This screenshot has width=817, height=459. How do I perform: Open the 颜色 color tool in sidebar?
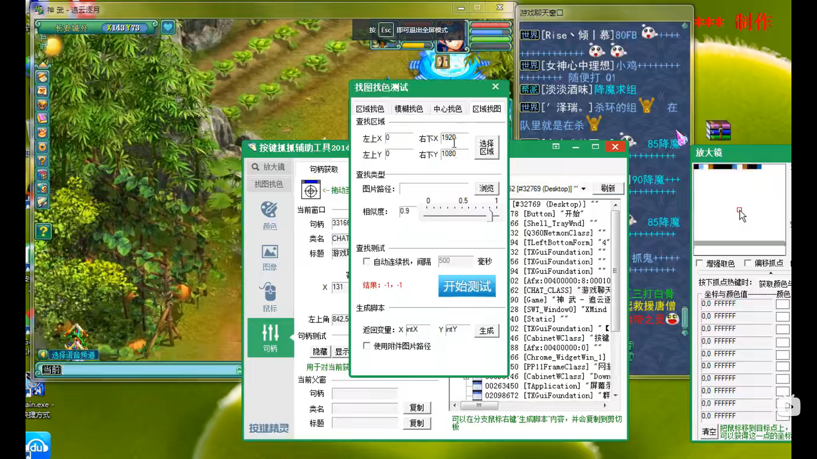270,215
